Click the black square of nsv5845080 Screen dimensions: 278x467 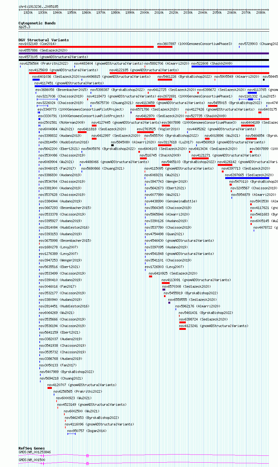pos(112,145)
